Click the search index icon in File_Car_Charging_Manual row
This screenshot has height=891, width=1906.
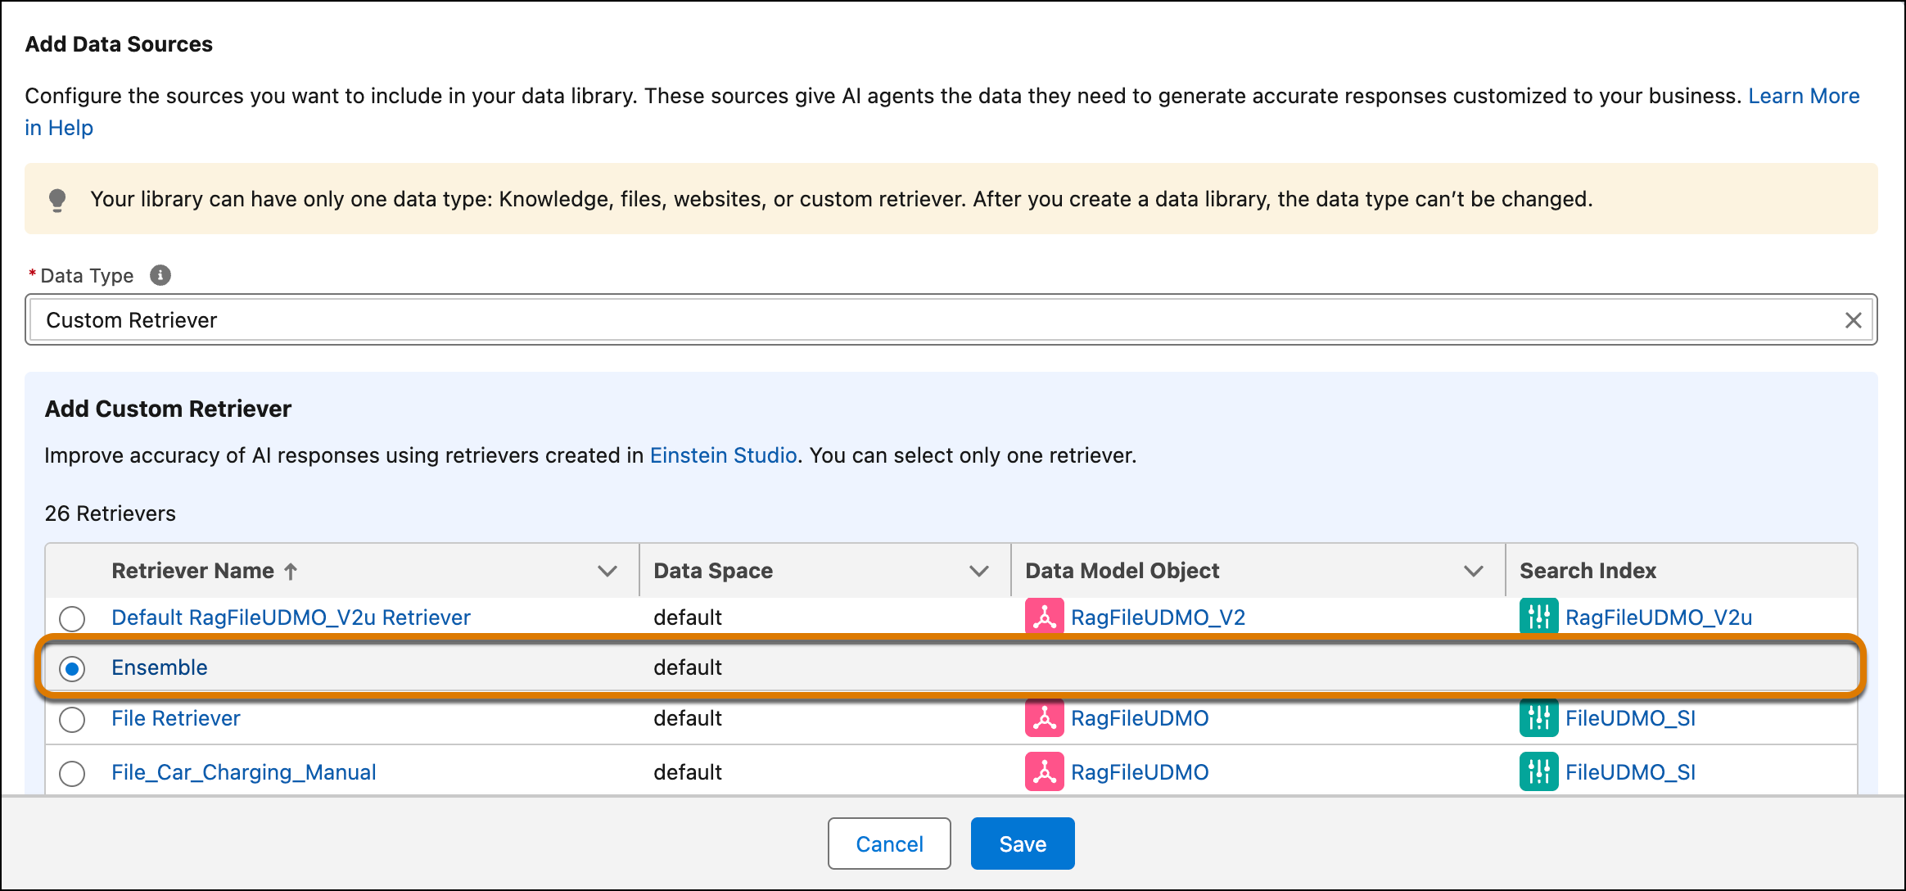click(1539, 772)
